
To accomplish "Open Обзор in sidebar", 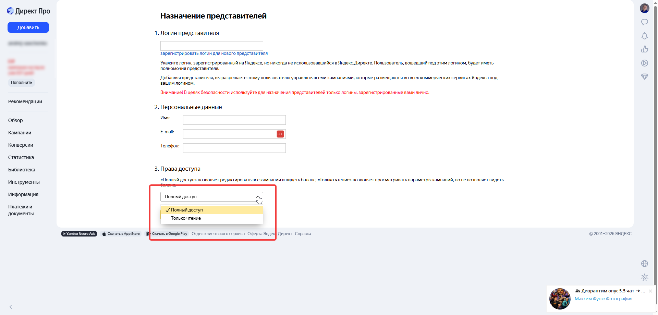I will tap(15, 120).
